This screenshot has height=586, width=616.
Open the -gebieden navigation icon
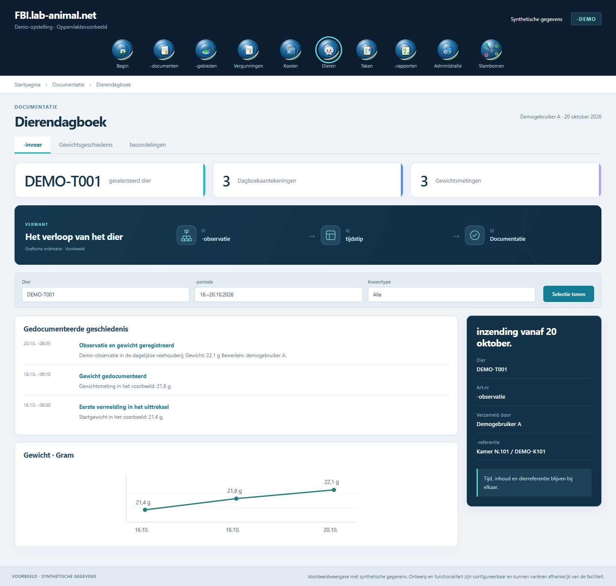[206, 50]
